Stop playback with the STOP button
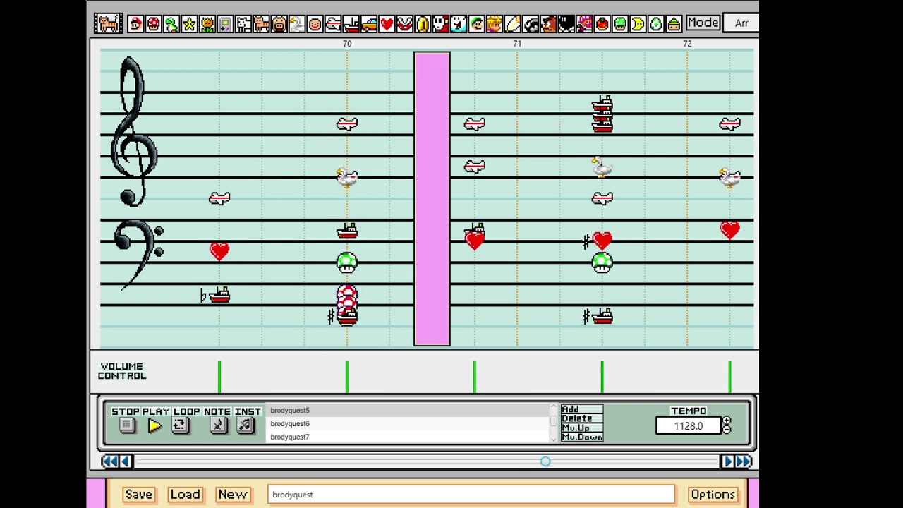 (x=127, y=425)
